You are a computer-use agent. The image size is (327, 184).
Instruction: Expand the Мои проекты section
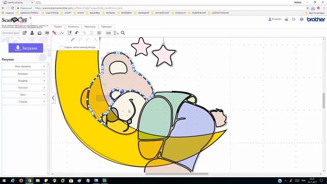(24, 66)
